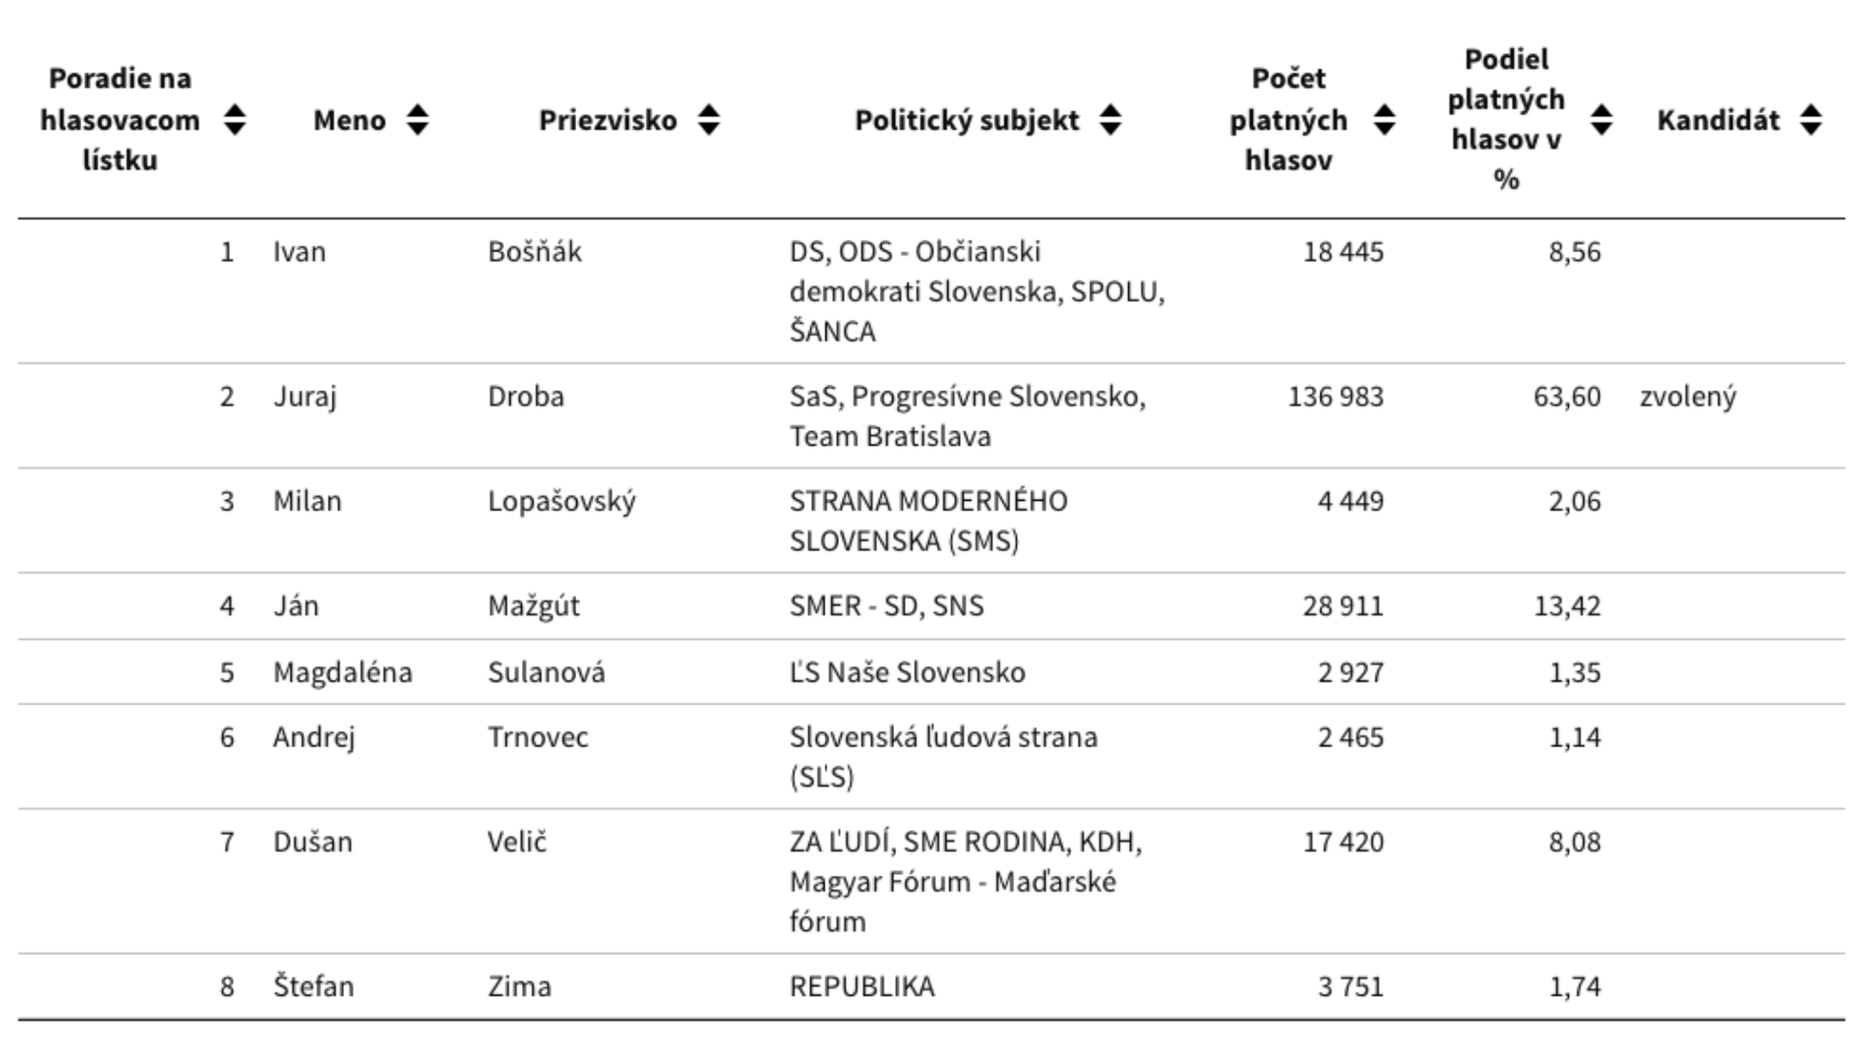Select the SMER - SD, SNS party cell
This screenshot has width=1856, height=1044.
886,605
